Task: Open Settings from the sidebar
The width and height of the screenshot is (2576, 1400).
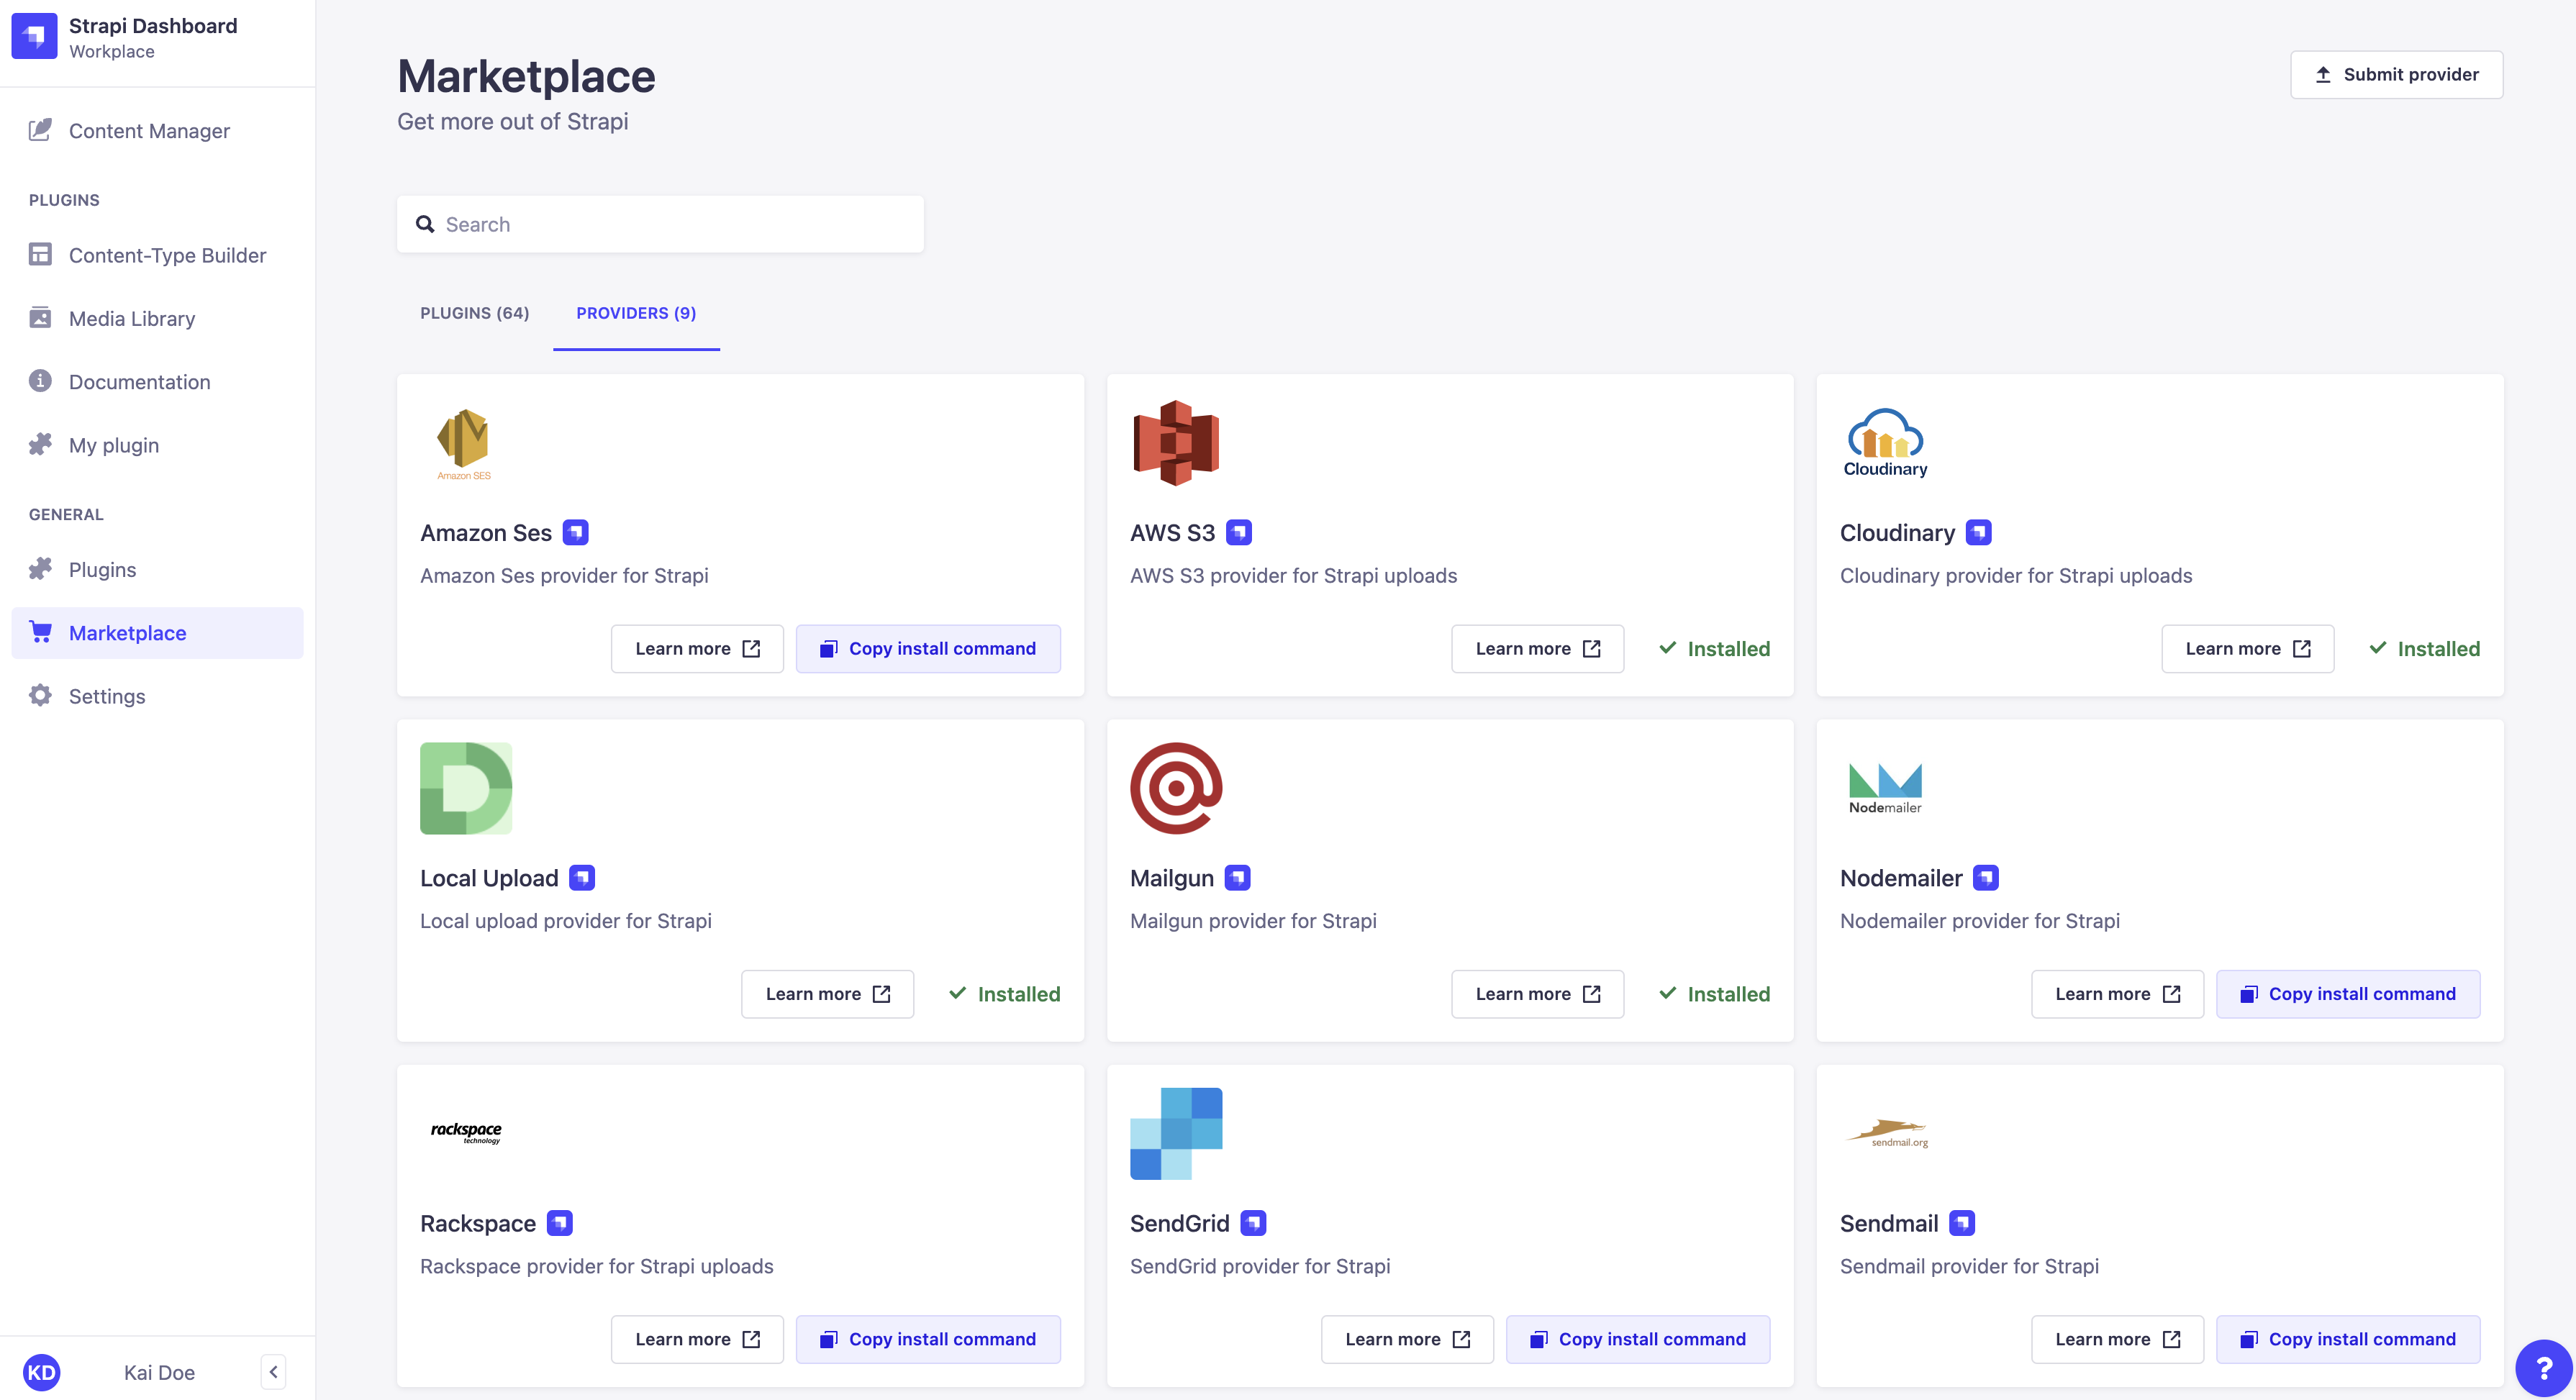Action: pos(106,696)
